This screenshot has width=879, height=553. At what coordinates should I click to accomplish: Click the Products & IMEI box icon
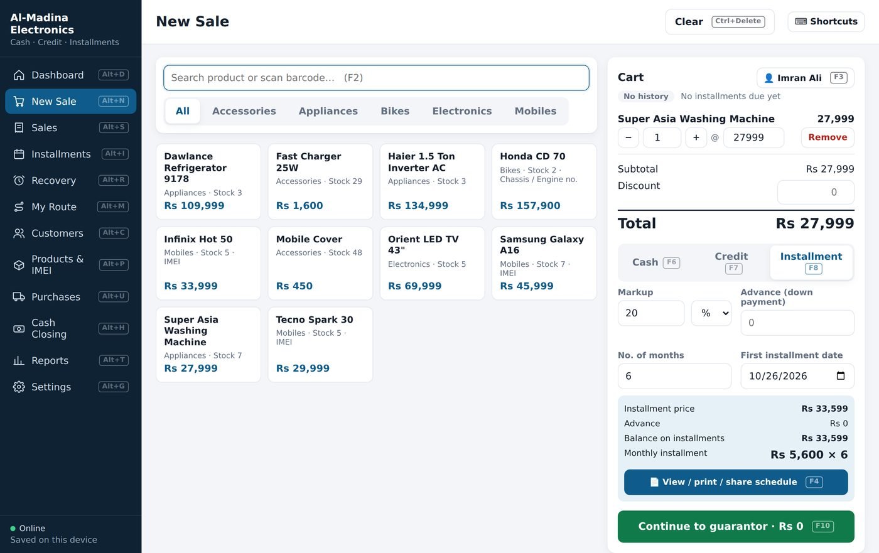pos(19,265)
